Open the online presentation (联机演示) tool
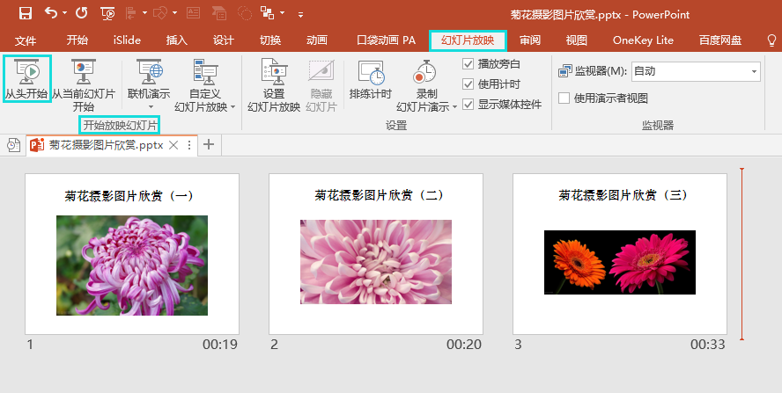Image resolution: width=782 pixels, height=393 pixels. tap(149, 85)
